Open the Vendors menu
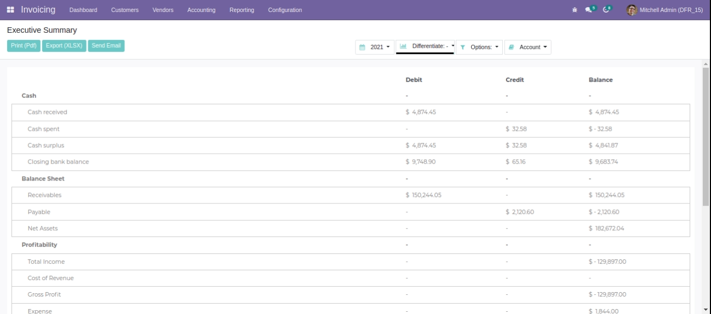 coord(163,10)
